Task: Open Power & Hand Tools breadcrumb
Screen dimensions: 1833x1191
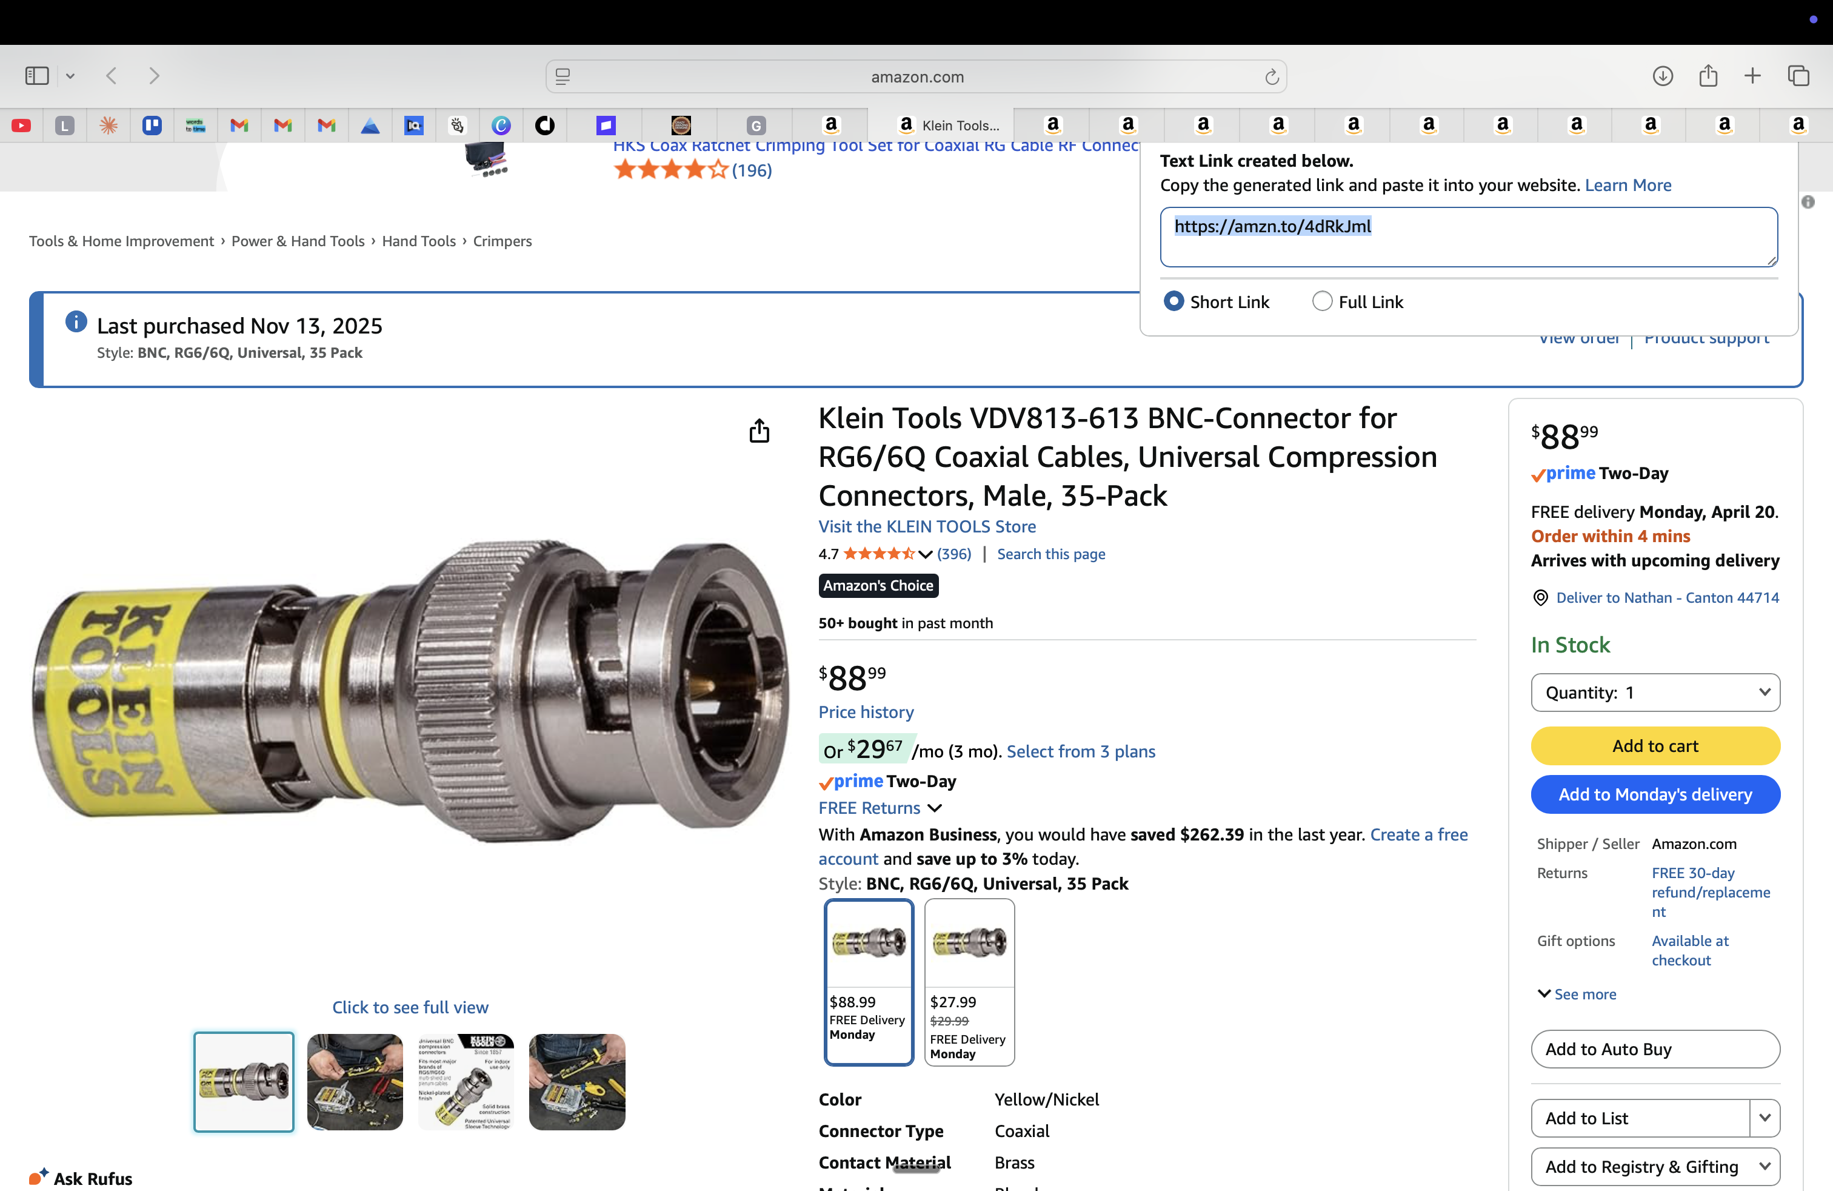Action: coord(298,241)
